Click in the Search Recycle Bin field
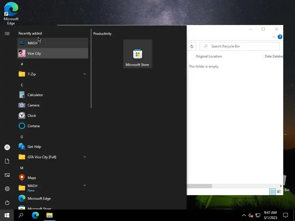 tap(239, 46)
